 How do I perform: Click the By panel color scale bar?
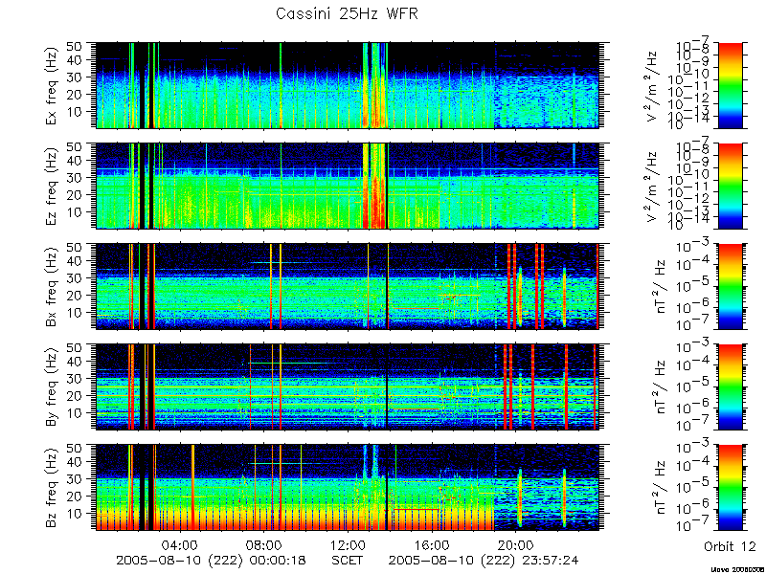coord(730,387)
